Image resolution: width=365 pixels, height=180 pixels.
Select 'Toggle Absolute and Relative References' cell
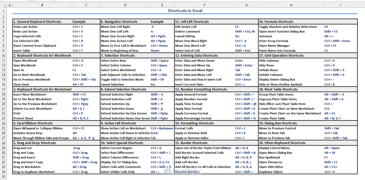click(x=291, y=27)
